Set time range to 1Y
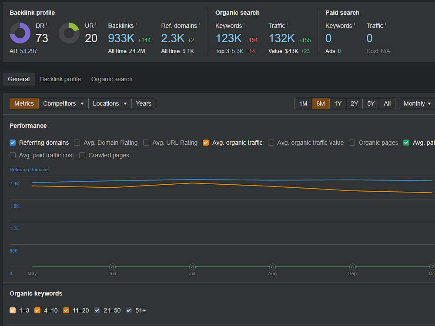The height and width of the screenshot is (326, 435). [x=338, y=103]
